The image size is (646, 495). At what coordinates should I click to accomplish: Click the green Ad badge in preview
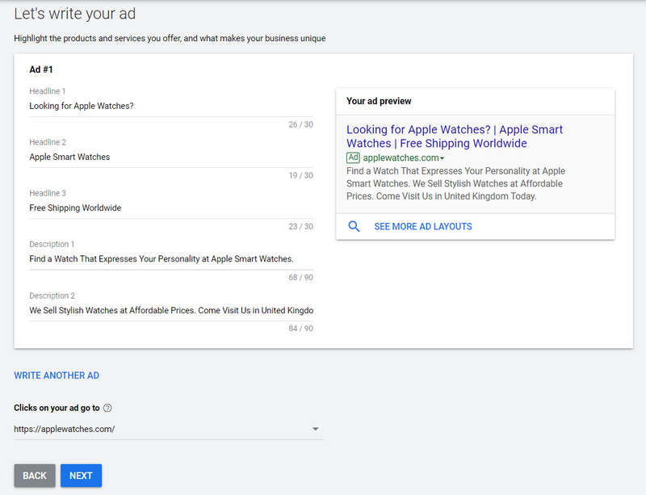[x=353, y=157]
